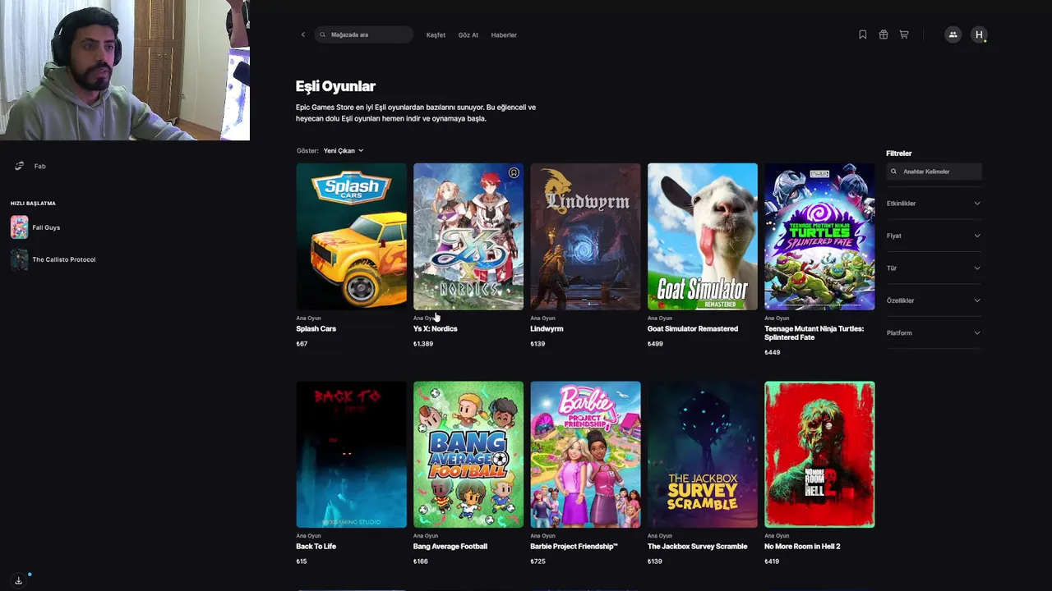Open the Ys X: Nordics cover thumbnail

click(468, 236)
